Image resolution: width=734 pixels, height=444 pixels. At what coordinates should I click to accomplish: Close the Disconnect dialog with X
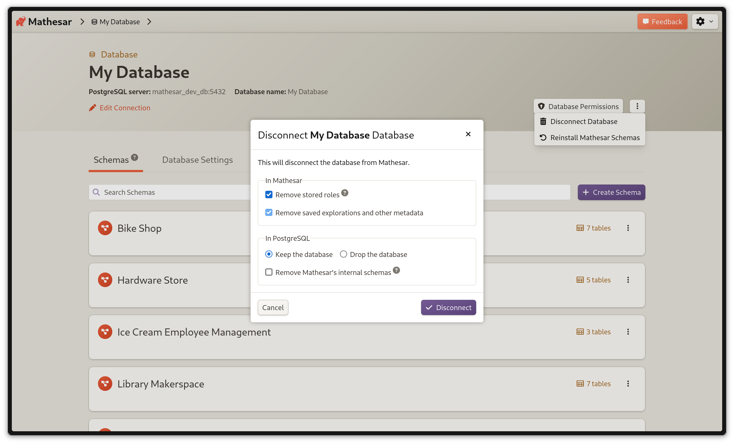[x=468, y=134]
